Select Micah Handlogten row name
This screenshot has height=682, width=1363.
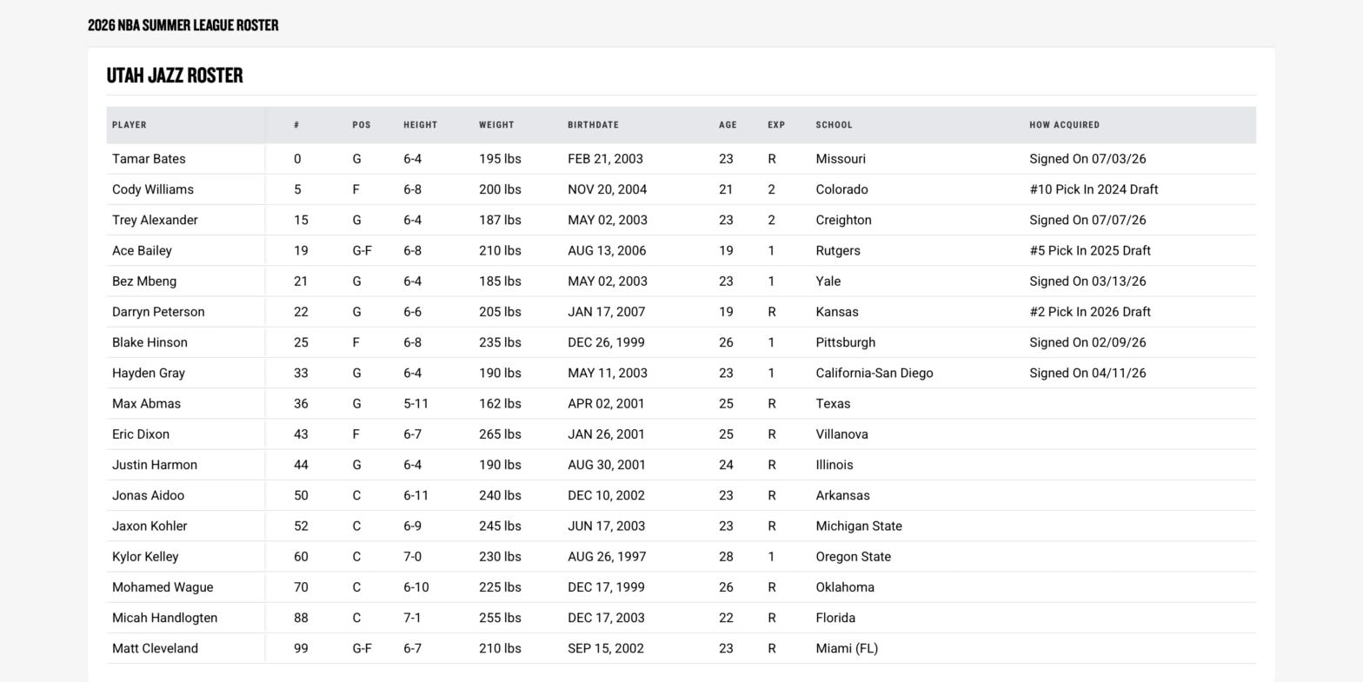[x=165, y=618]
